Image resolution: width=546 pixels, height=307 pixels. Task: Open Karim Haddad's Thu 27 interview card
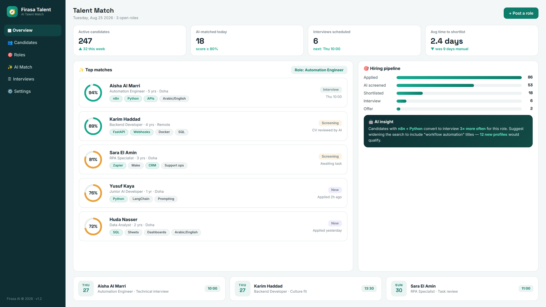pyautogui.click(x=306, y=289)
